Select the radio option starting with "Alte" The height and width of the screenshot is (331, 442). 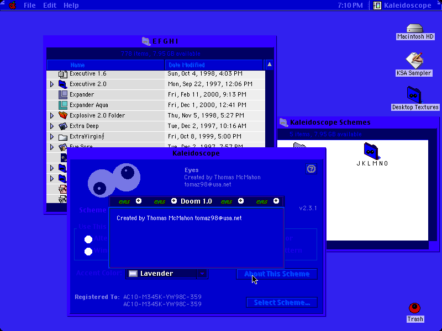pyautogui.click(x=88, y=239)
